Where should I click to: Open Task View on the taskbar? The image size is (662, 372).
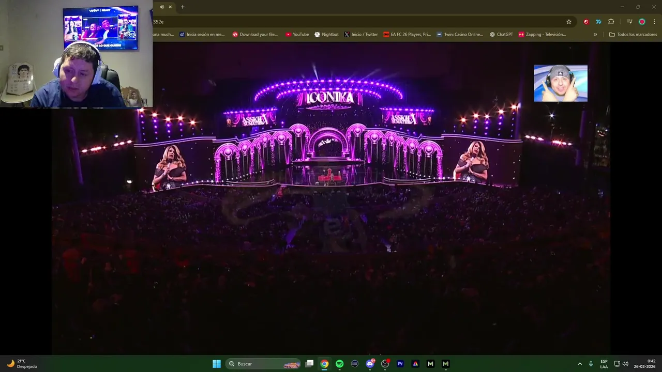click(x=309, y=364)
